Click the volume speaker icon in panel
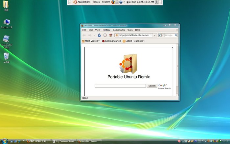 (x=130, y=2)
